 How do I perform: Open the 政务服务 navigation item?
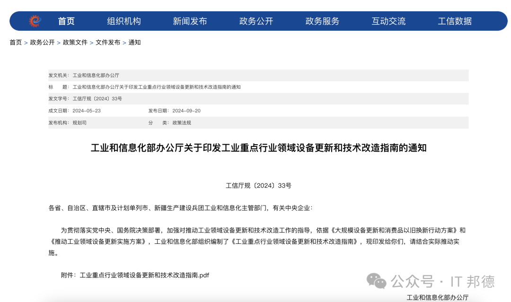[x=322, y=21]
